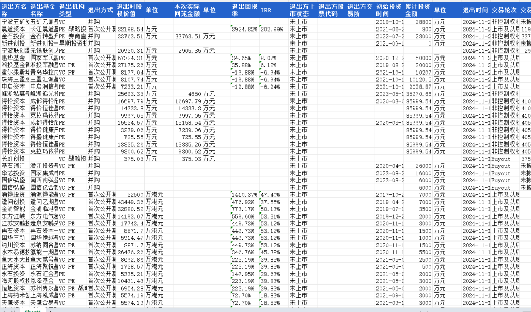Screen dimensions: 531x312
Task: Select the 长虹创投 name cell
Action: click(15, 159)
